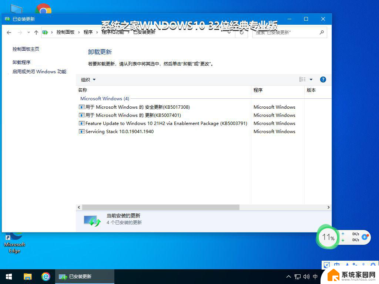Click Microsoft Windows program cell for KB5017308
Screen dimensions: 379x284
click(x=274, y=107)
